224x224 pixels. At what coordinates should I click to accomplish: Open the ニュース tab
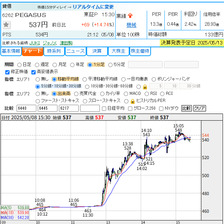point(75,51)
